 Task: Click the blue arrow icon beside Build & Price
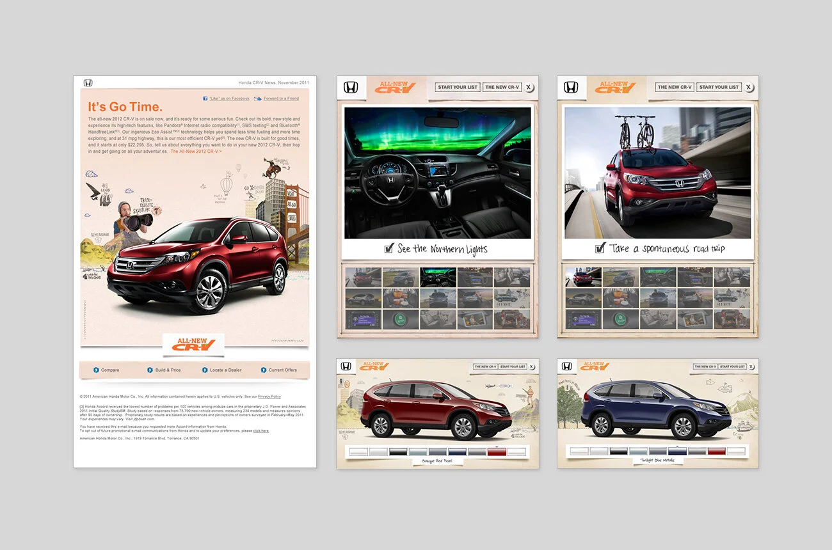150,370
